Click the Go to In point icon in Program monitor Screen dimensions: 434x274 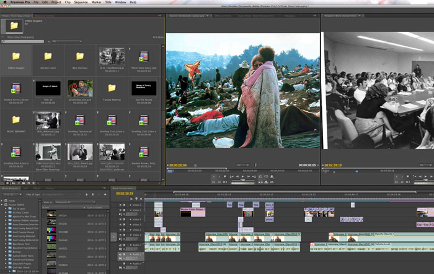coord(397,182)
